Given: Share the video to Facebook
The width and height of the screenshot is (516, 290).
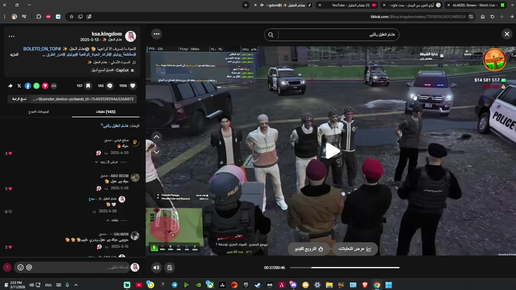Looking at the screenshot, I should [x=28, y=86].
